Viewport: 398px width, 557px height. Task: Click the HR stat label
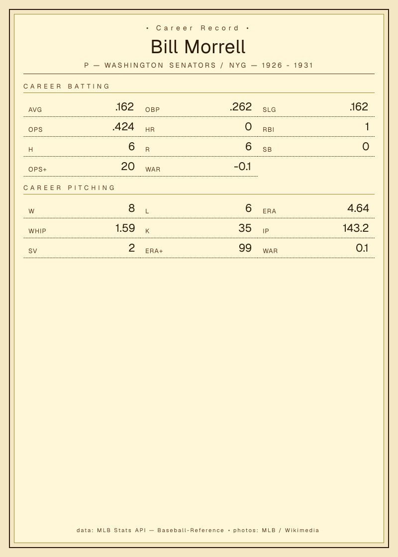click(x=150, y=130)
